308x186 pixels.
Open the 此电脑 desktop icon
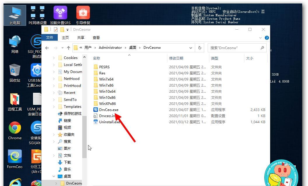[15, 15]
